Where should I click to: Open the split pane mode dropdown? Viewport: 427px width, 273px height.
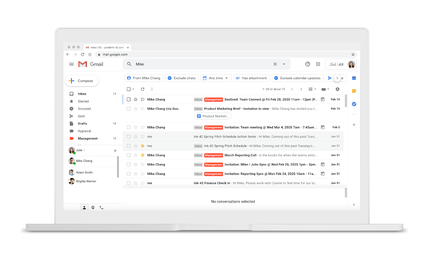pos(312,89)
